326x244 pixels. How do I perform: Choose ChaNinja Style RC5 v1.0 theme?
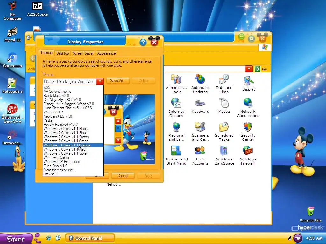pyautogui.click(x=73, y=100)
